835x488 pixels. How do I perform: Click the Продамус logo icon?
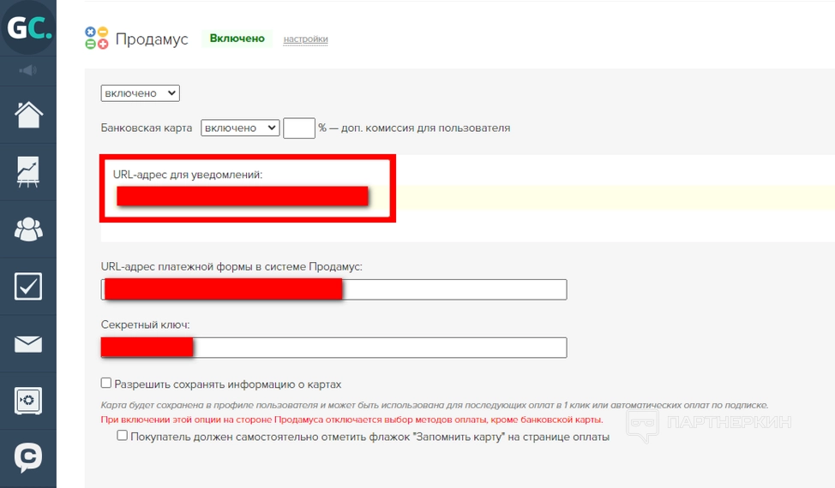click(x=96, y=39)
